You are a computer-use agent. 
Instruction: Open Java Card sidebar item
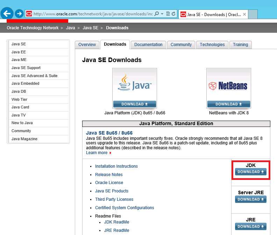(38, 107)
